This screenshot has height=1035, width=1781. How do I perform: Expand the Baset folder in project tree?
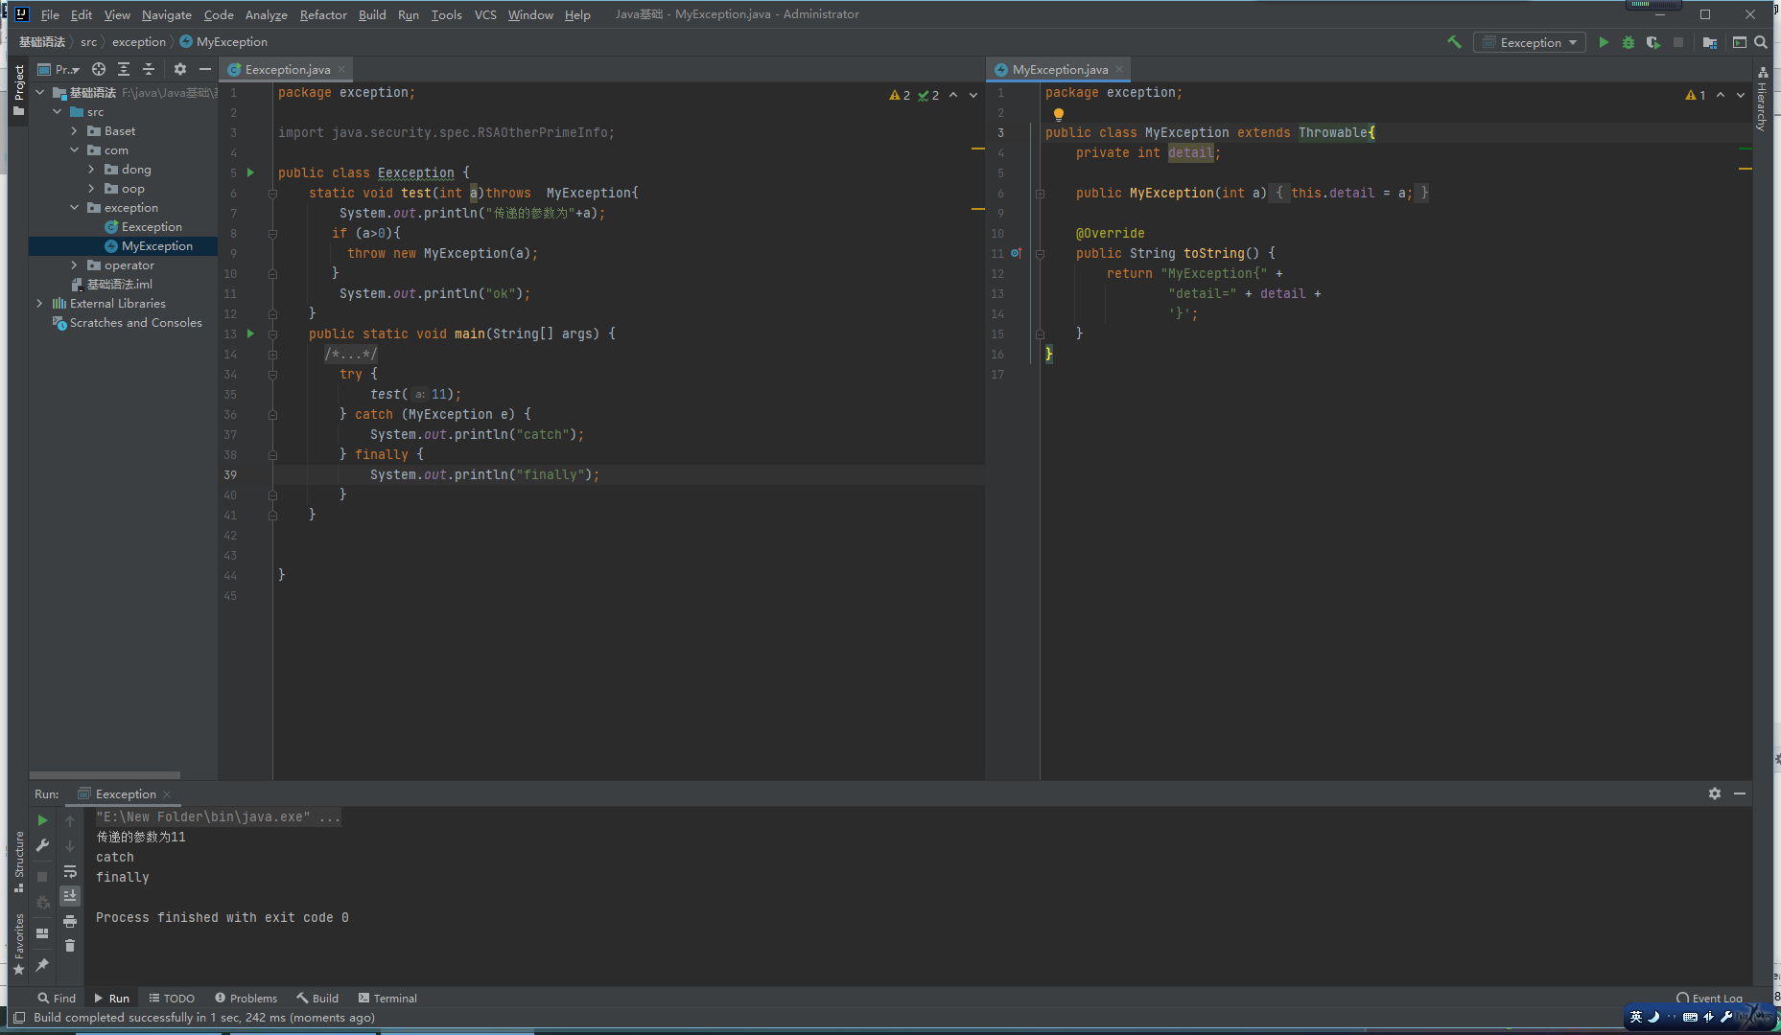[x=75, y=131]
